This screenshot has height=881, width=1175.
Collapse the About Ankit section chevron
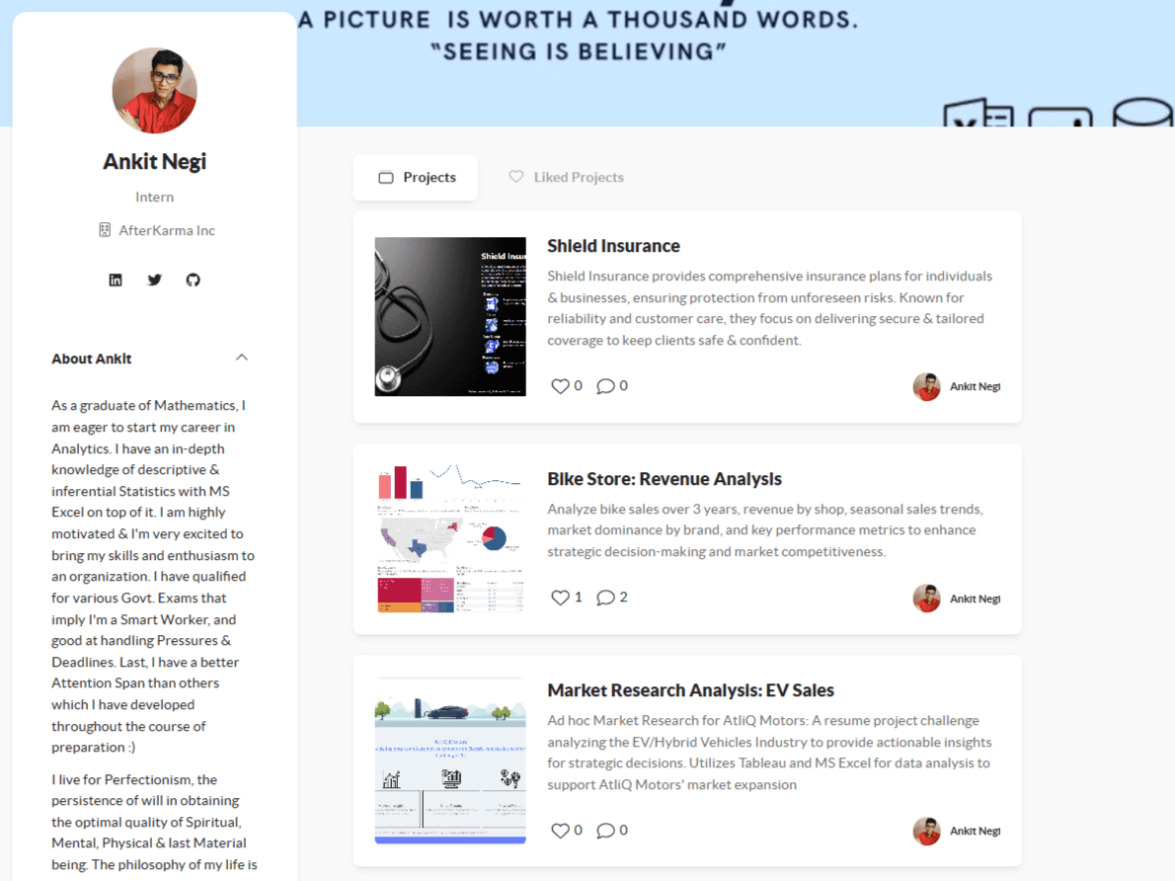241,358
